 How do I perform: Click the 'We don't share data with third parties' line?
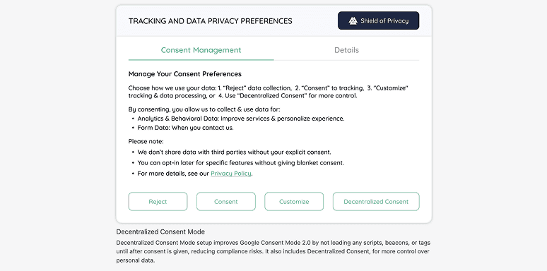coord(234,152)
